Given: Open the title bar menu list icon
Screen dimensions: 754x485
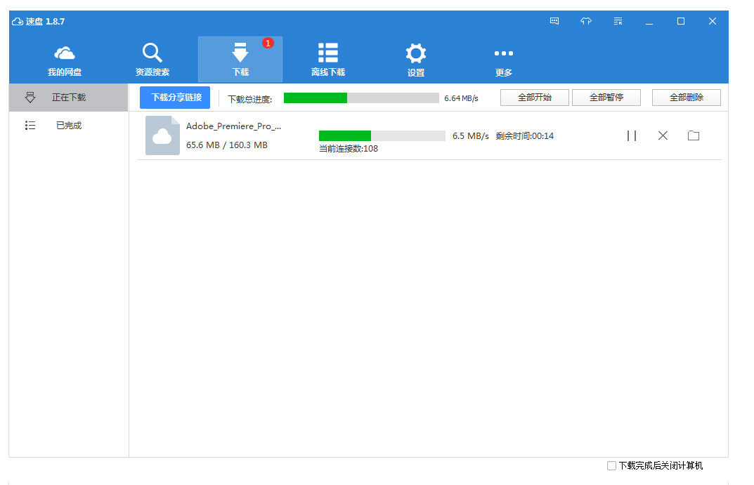Looking at the screenshot, I should [x=618, y=21].
